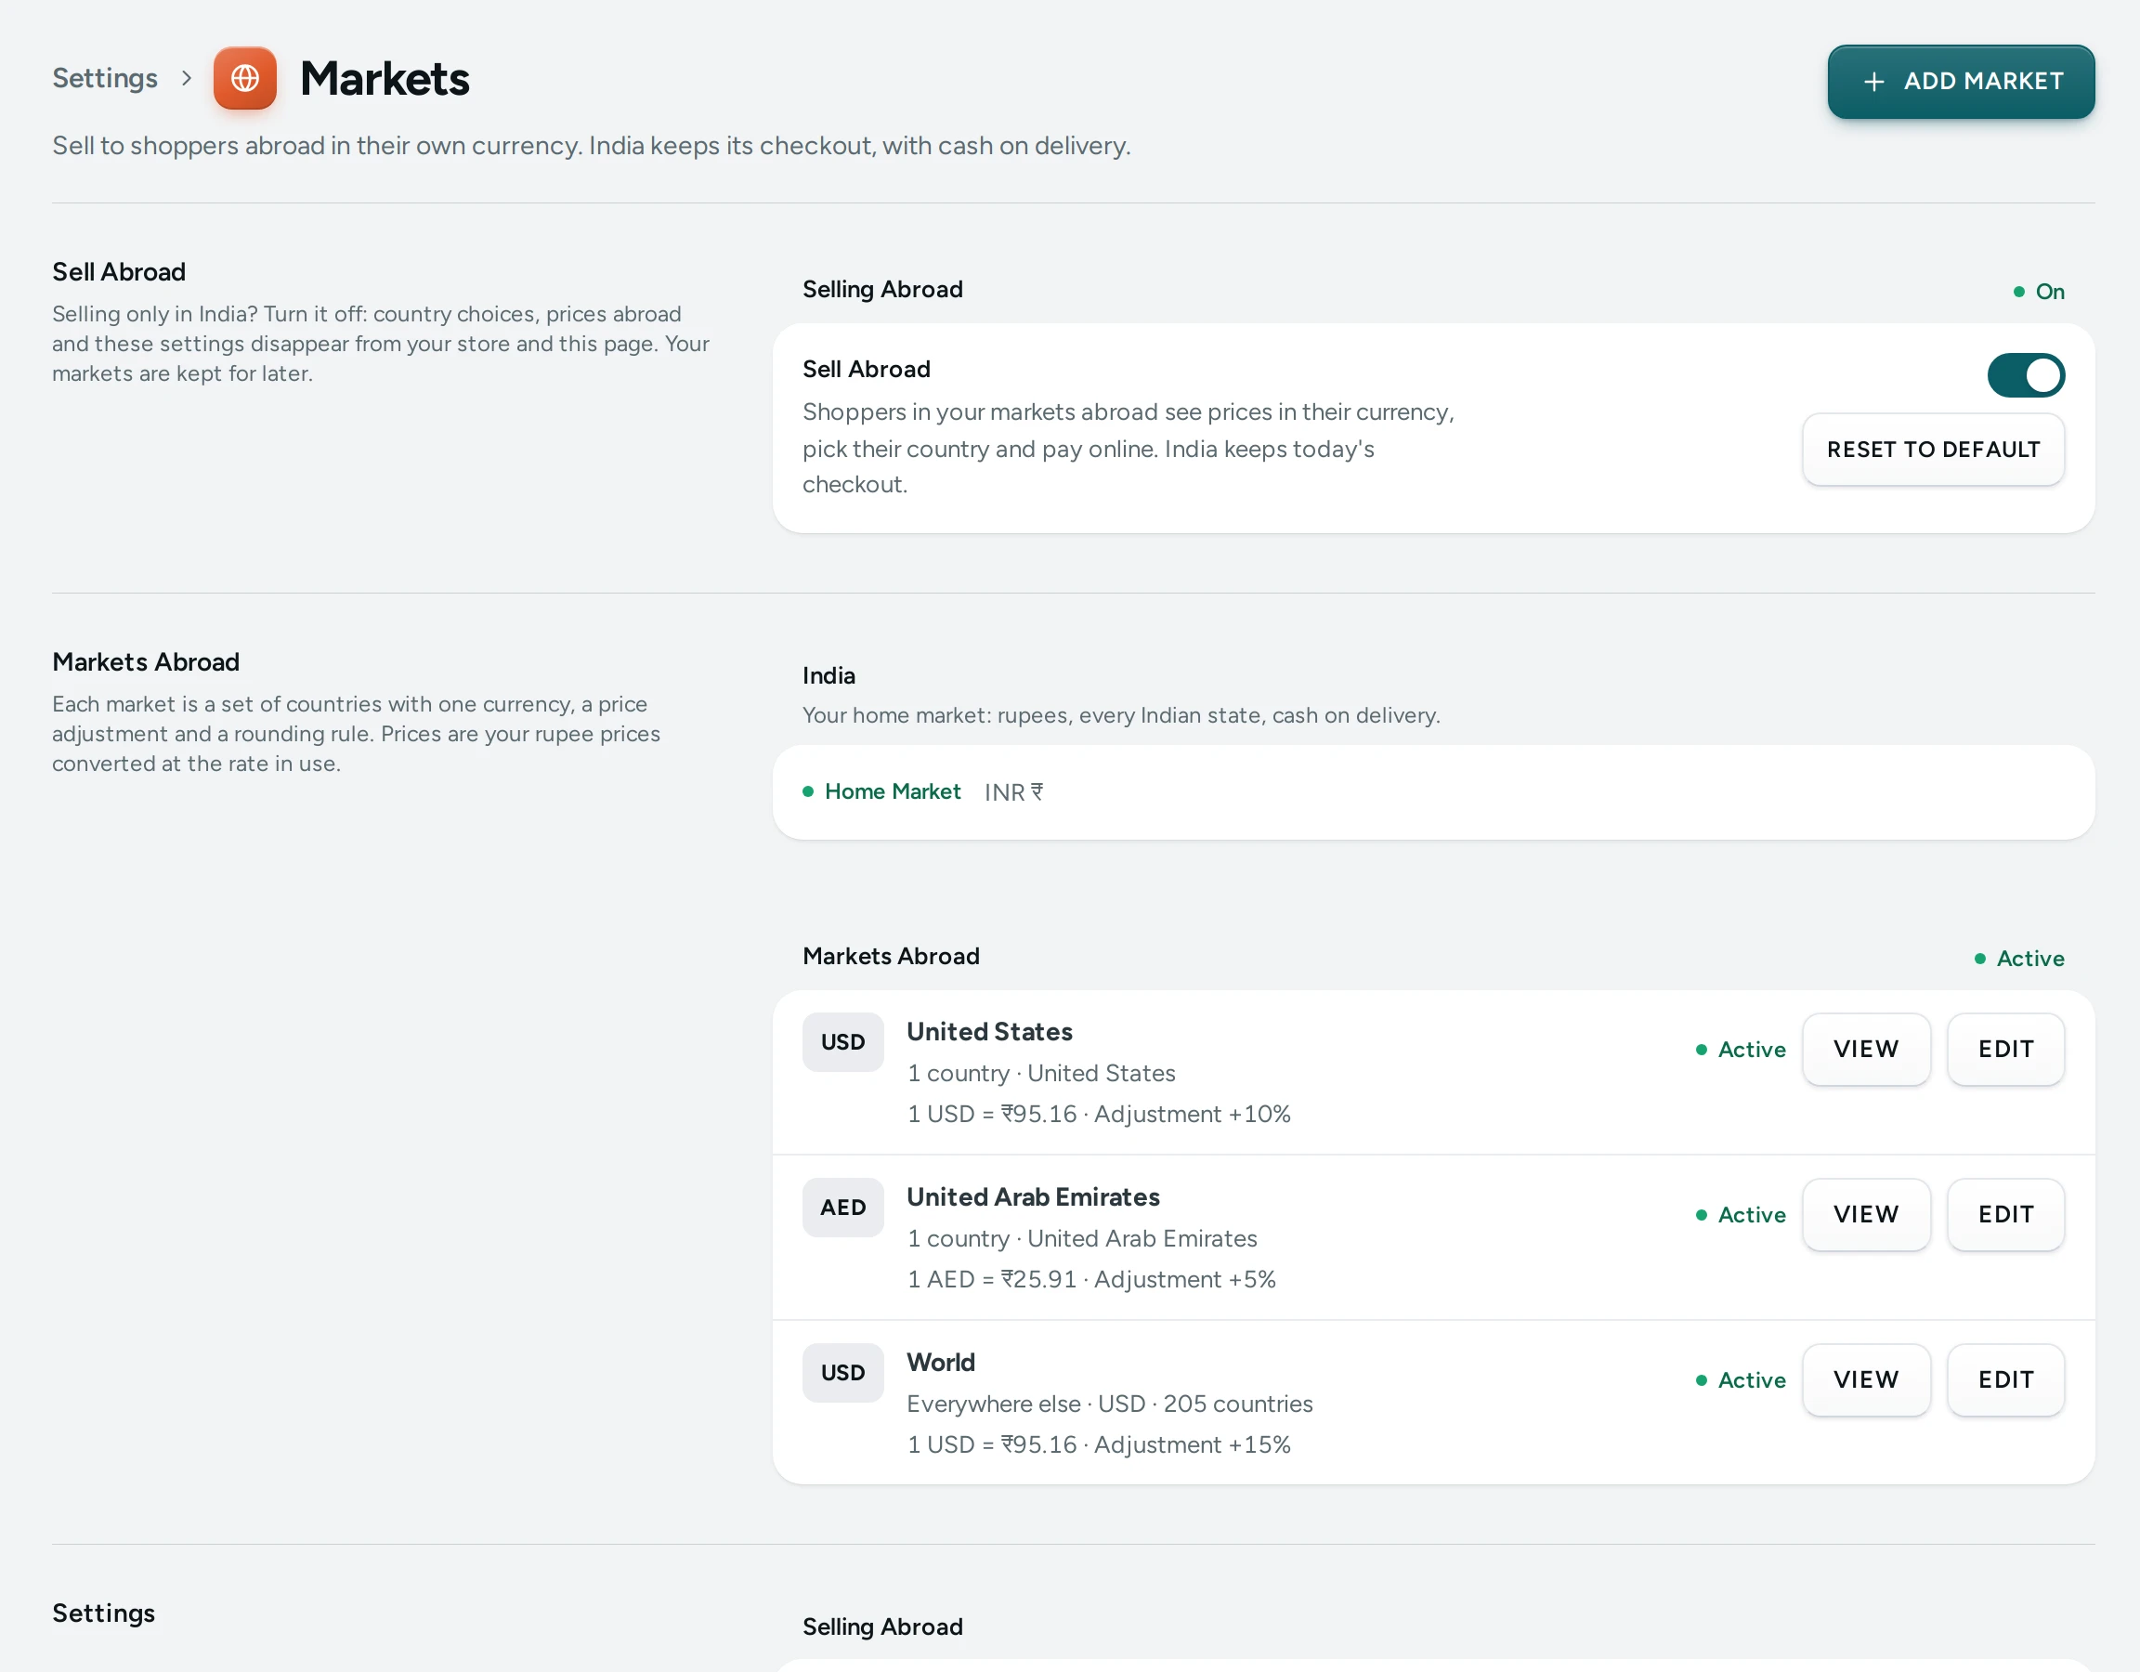Click the AED currency badge

click(842, 1208)
